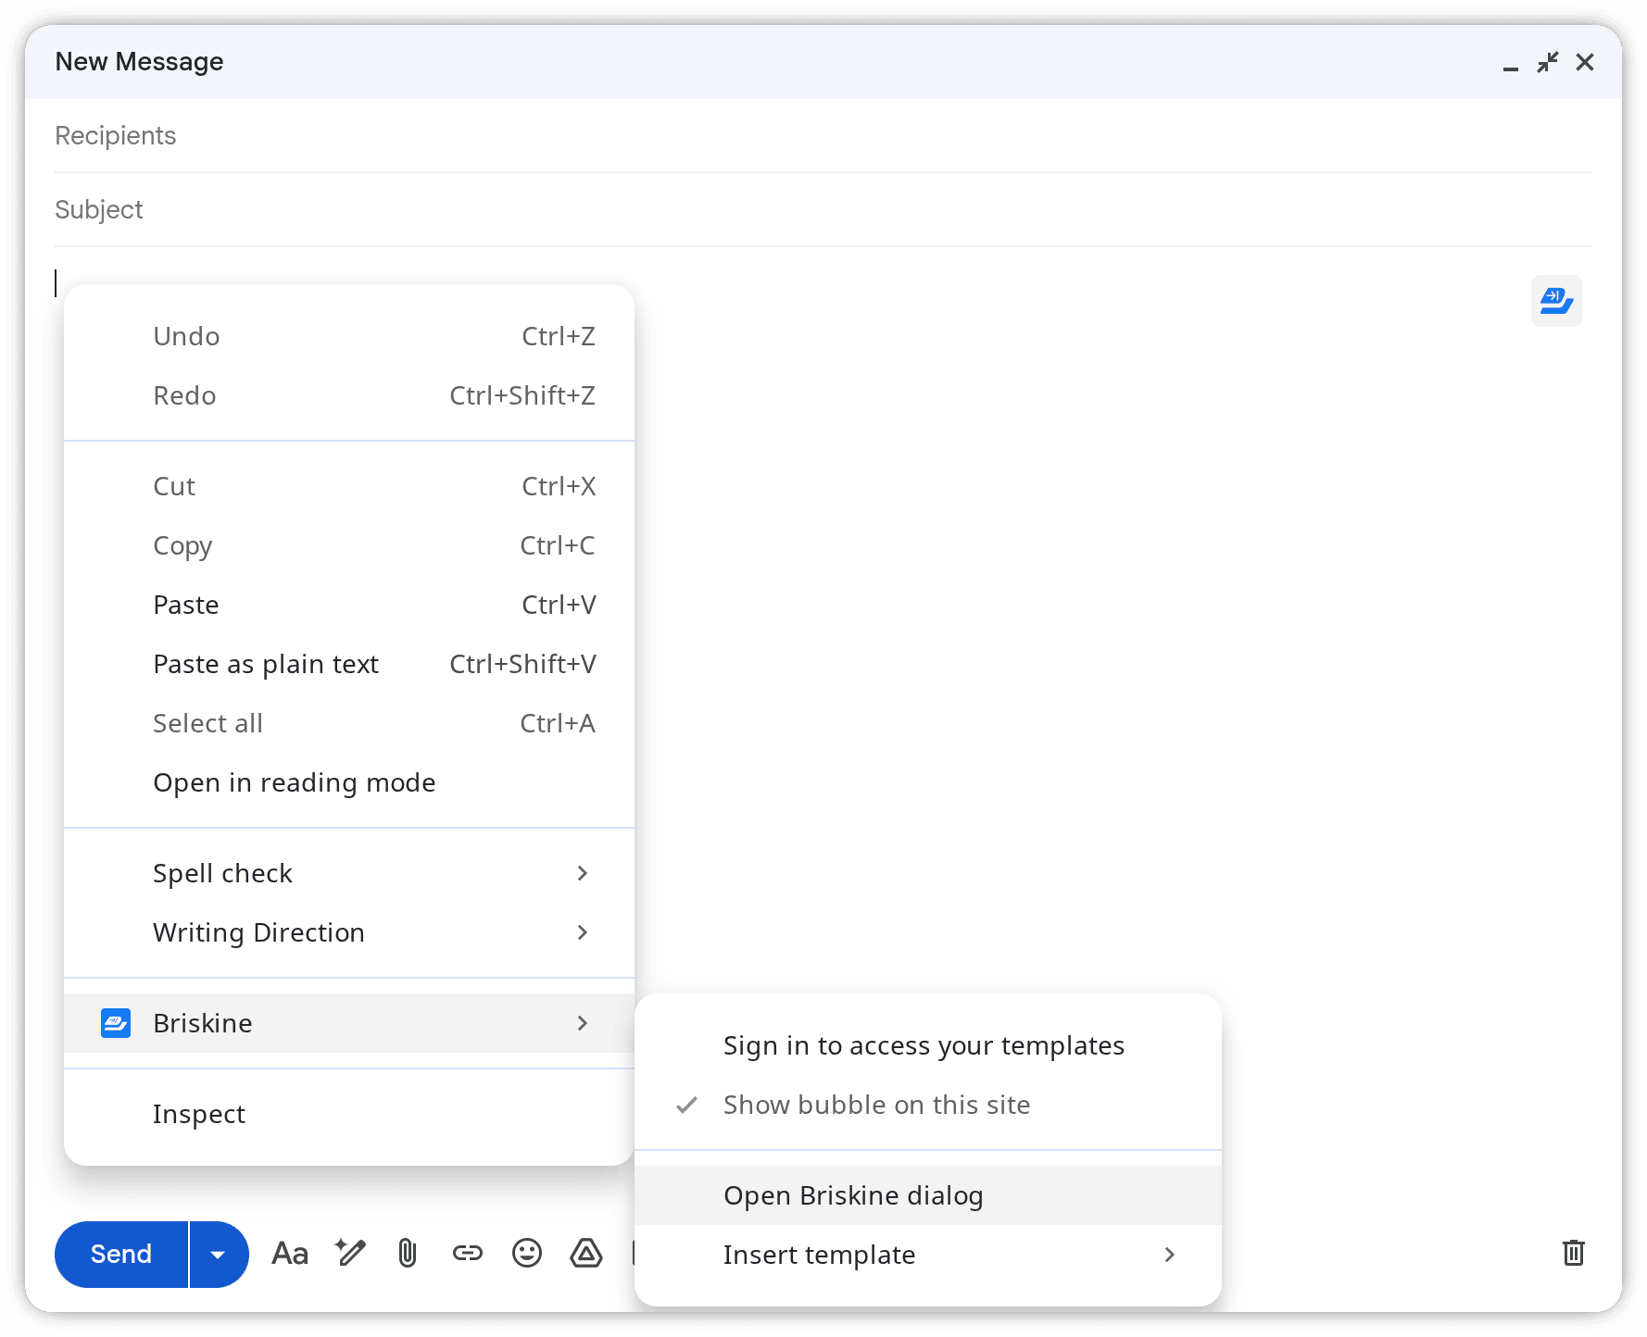The height and width of the screenshot is (1337, 1647).
Task: Toggle Show bubble on this site
Action: click(875, 1105)
